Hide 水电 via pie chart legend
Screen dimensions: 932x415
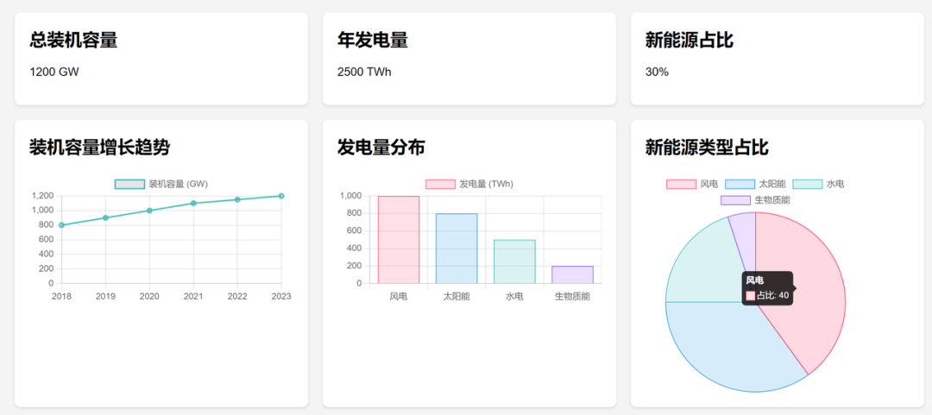coord(818,184)
